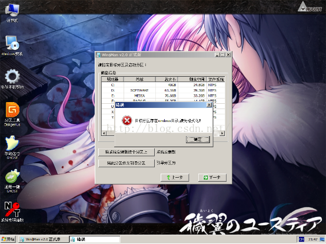This screenshot has height=244, width=326.
Task: Open the Start button on taskbar
Action: pos(8,239)
